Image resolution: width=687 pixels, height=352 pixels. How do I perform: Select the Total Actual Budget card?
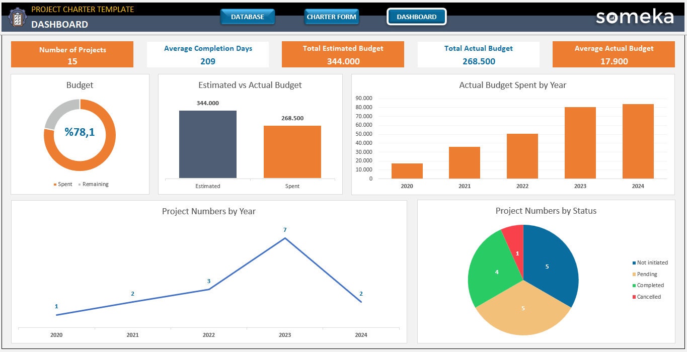tap(479, 54)
